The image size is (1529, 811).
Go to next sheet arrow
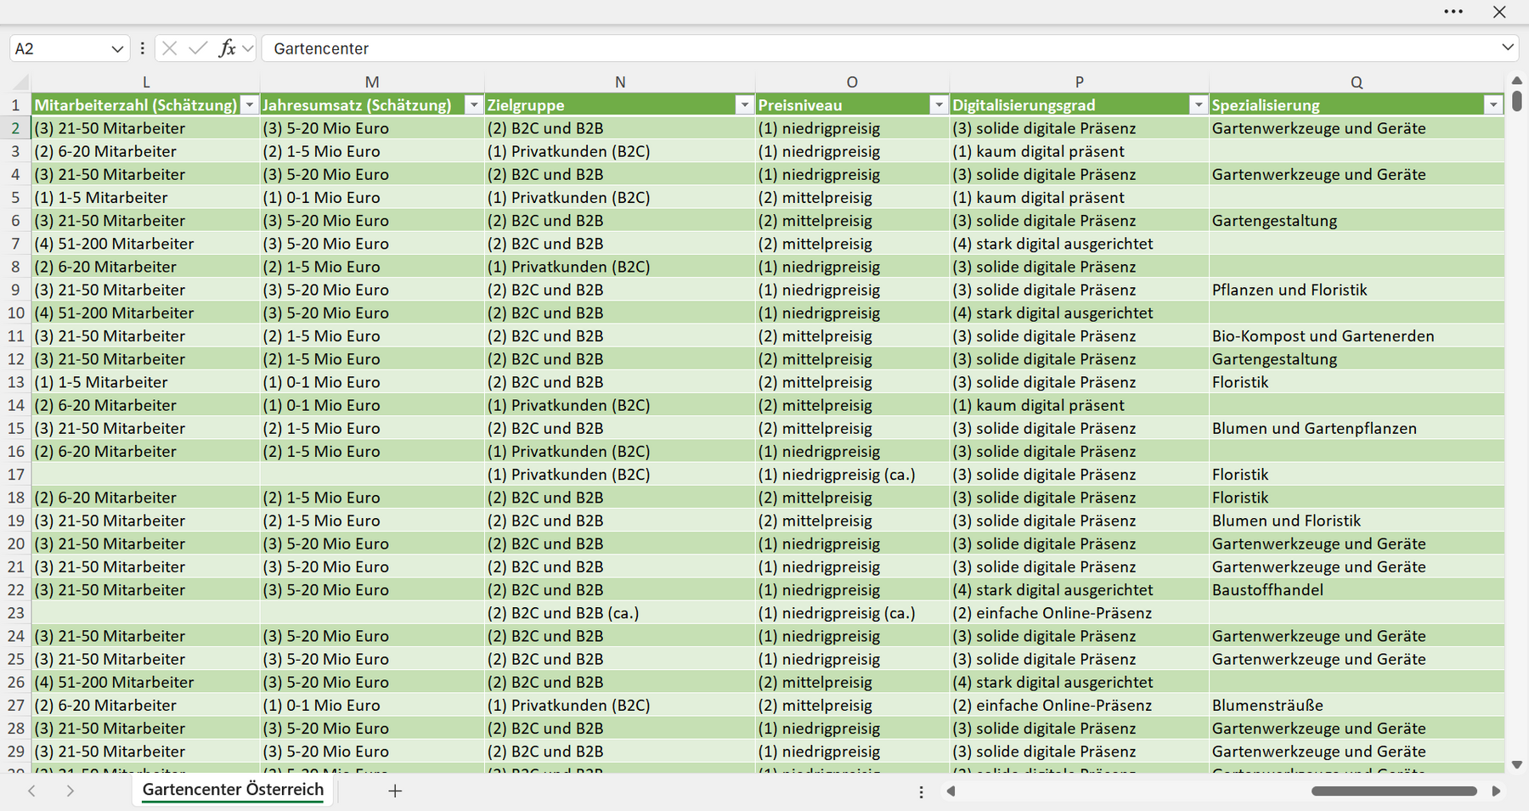pyautogui.click(x=71, y=791)
